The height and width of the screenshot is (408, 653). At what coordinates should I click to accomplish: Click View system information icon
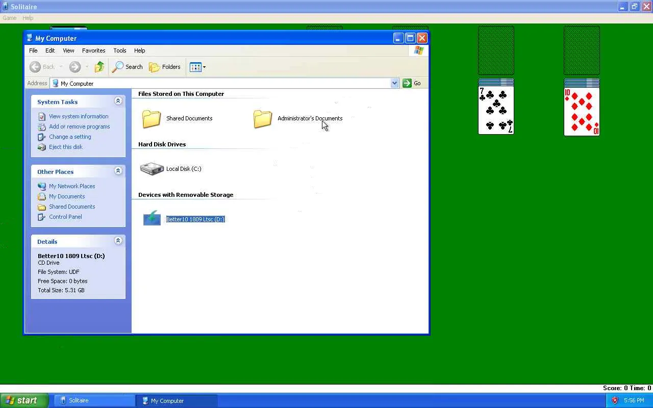[x=42, y=116]
